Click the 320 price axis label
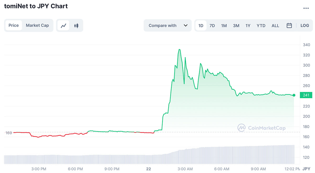Screen dimensions: 315x173 tap(307, 55)
